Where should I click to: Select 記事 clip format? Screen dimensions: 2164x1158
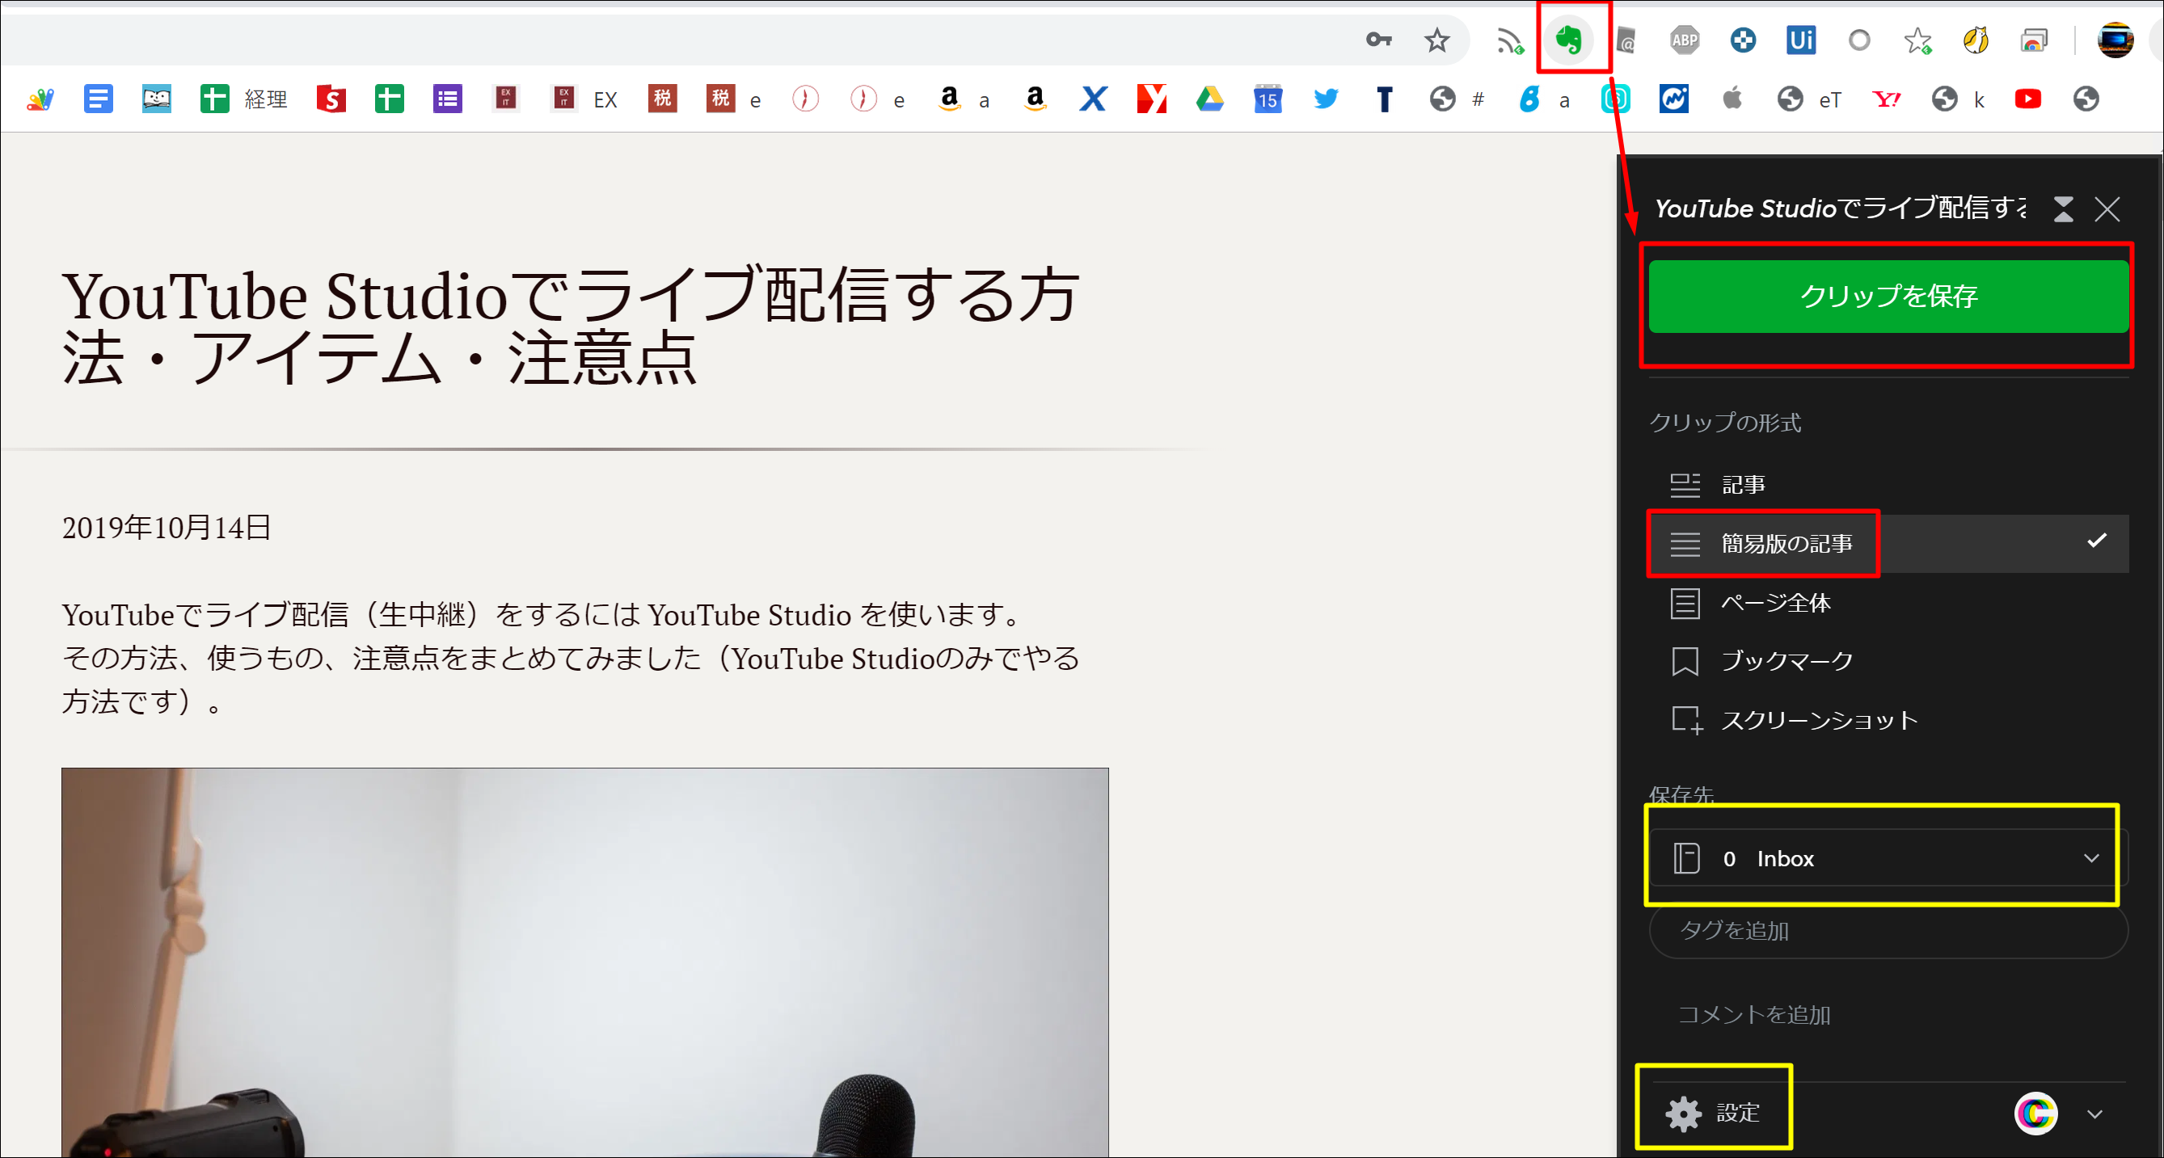point(1888,485)
